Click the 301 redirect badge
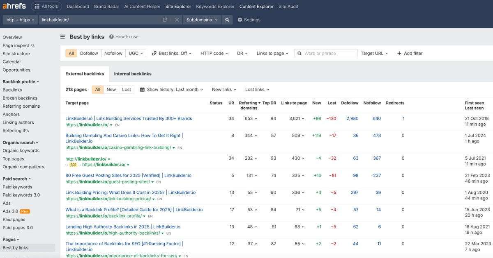The image size is (493, 258). click(73, 165)
